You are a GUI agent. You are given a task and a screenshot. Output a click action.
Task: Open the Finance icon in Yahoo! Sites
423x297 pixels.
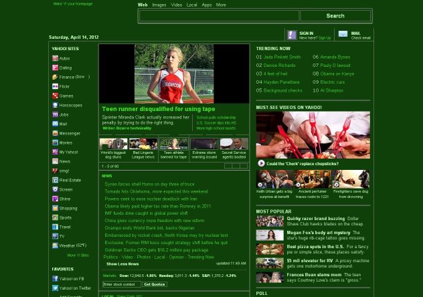(x=55, y=77)
